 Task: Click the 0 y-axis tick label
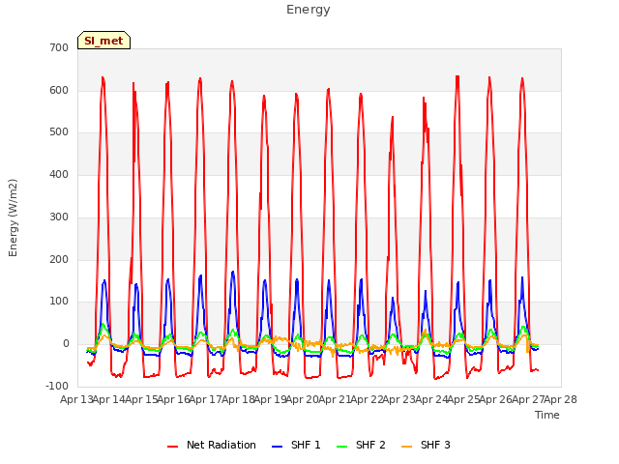66,344
